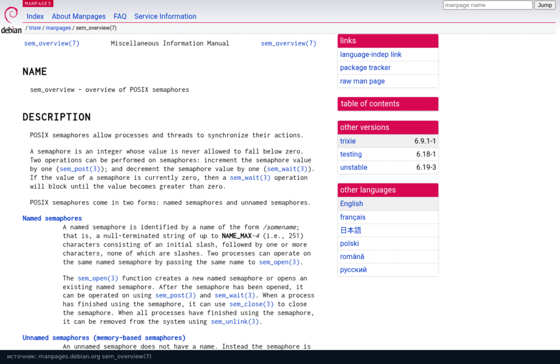Select the testing version 6.18-1
This screenshot has height=364, width=560.
[388, 154]
